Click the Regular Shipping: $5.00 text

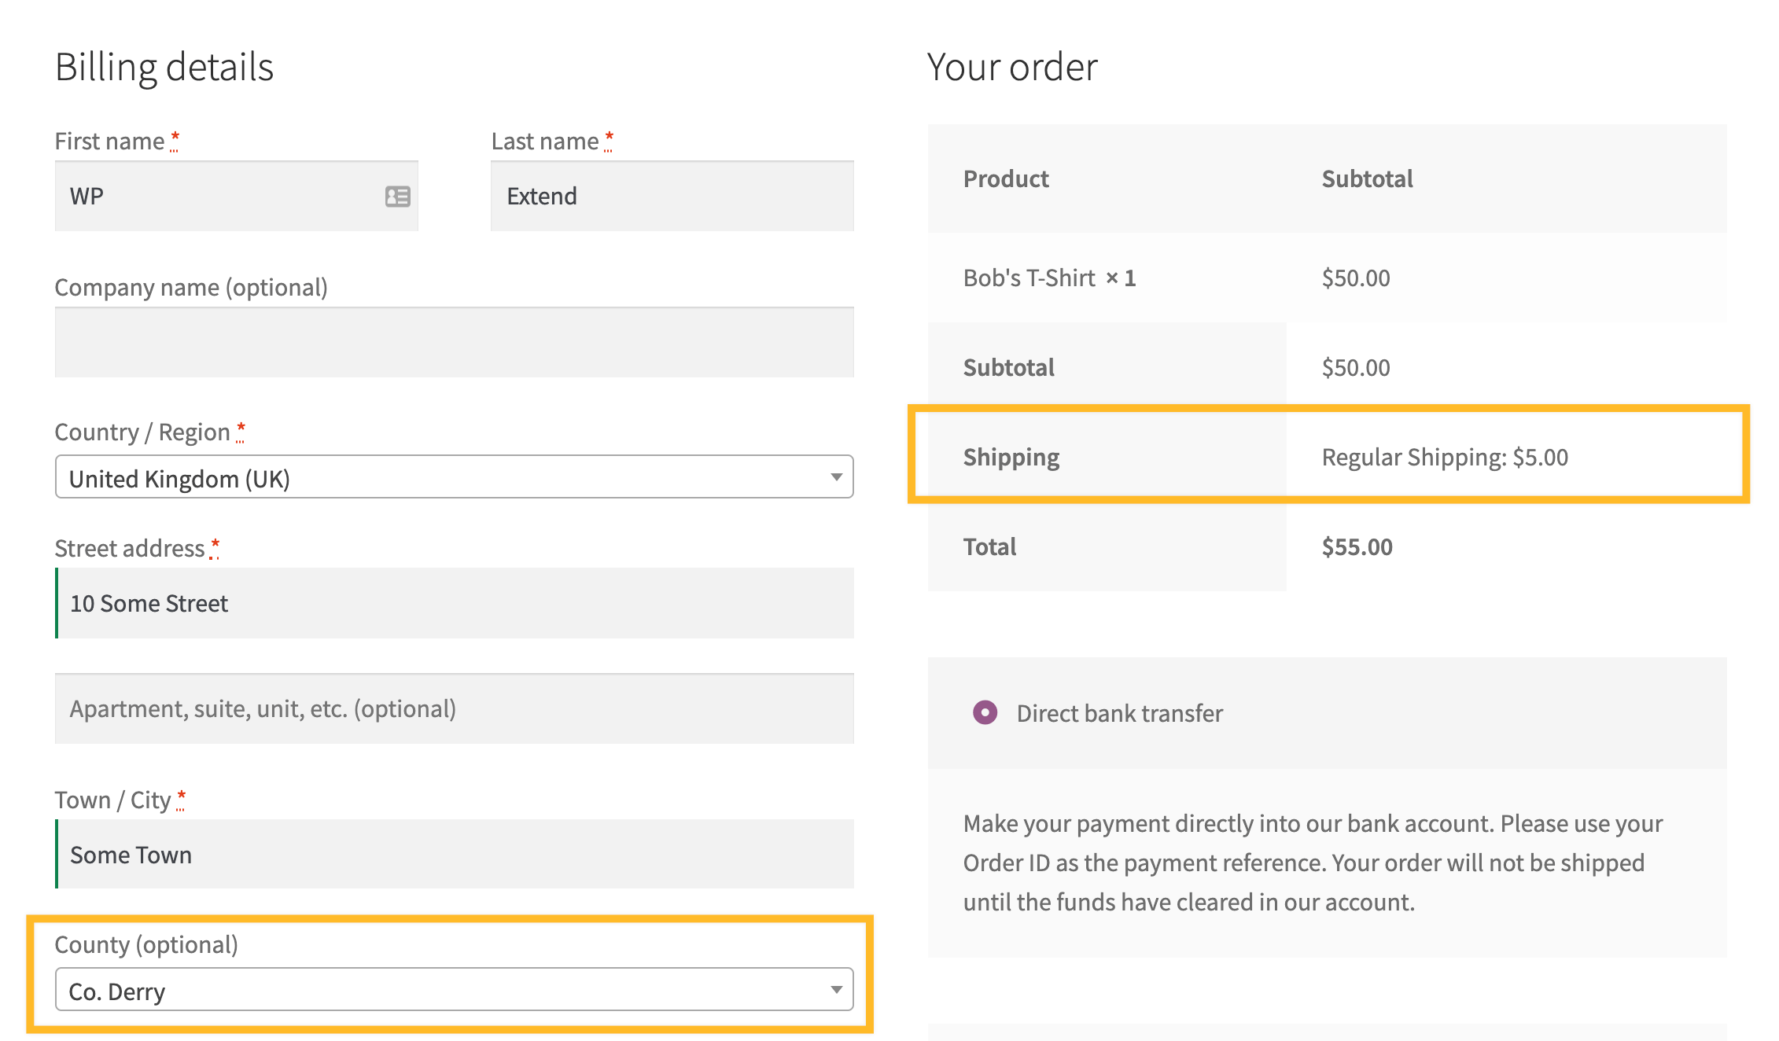click(x=1444, y=458)
